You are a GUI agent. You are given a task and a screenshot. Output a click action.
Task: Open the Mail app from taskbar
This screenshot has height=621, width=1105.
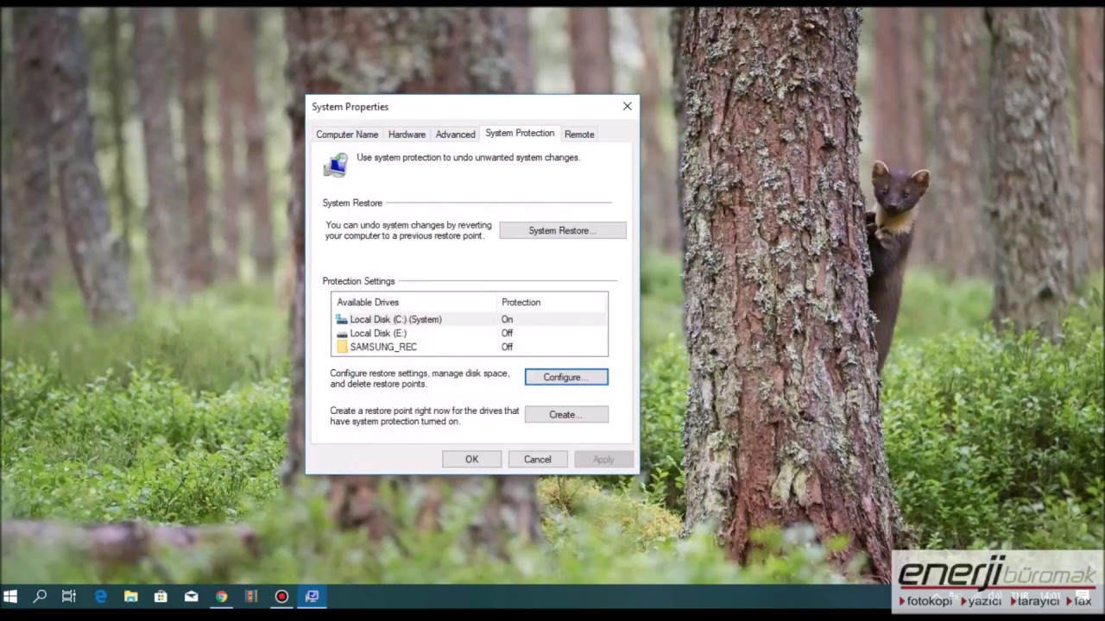tap(191, 596)
